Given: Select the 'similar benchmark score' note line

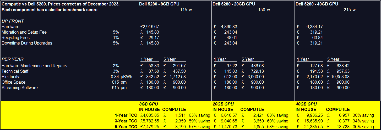Looking at the screenshot, I should [50, 10].
